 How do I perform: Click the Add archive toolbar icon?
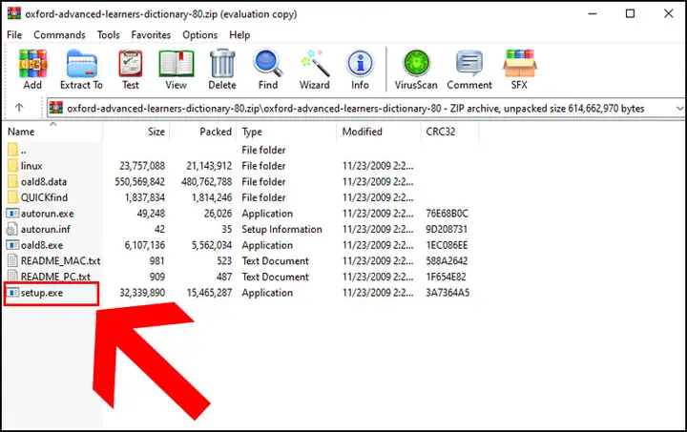point(32,70)
